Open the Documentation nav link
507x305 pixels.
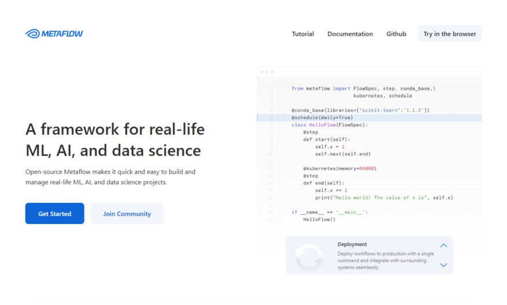350,34
